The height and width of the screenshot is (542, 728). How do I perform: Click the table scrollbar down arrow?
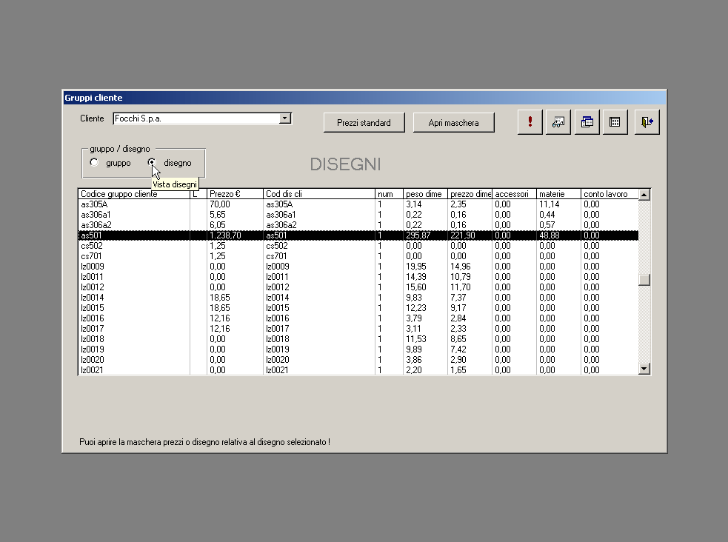point(644,369)
